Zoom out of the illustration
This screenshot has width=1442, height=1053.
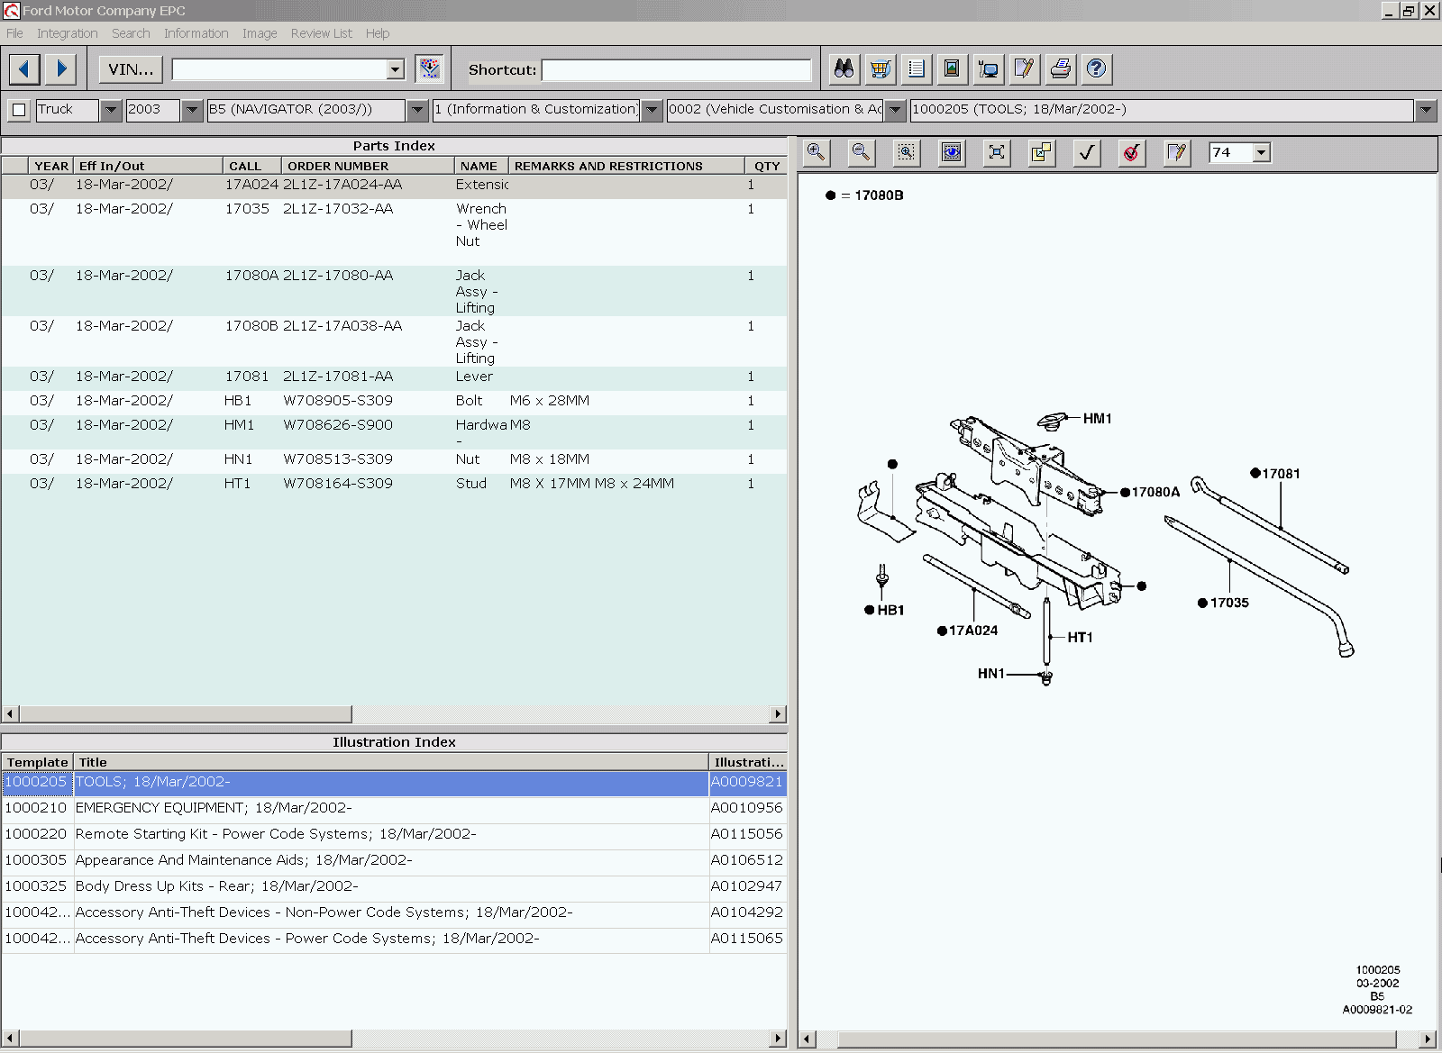click(x=862, y=152)
